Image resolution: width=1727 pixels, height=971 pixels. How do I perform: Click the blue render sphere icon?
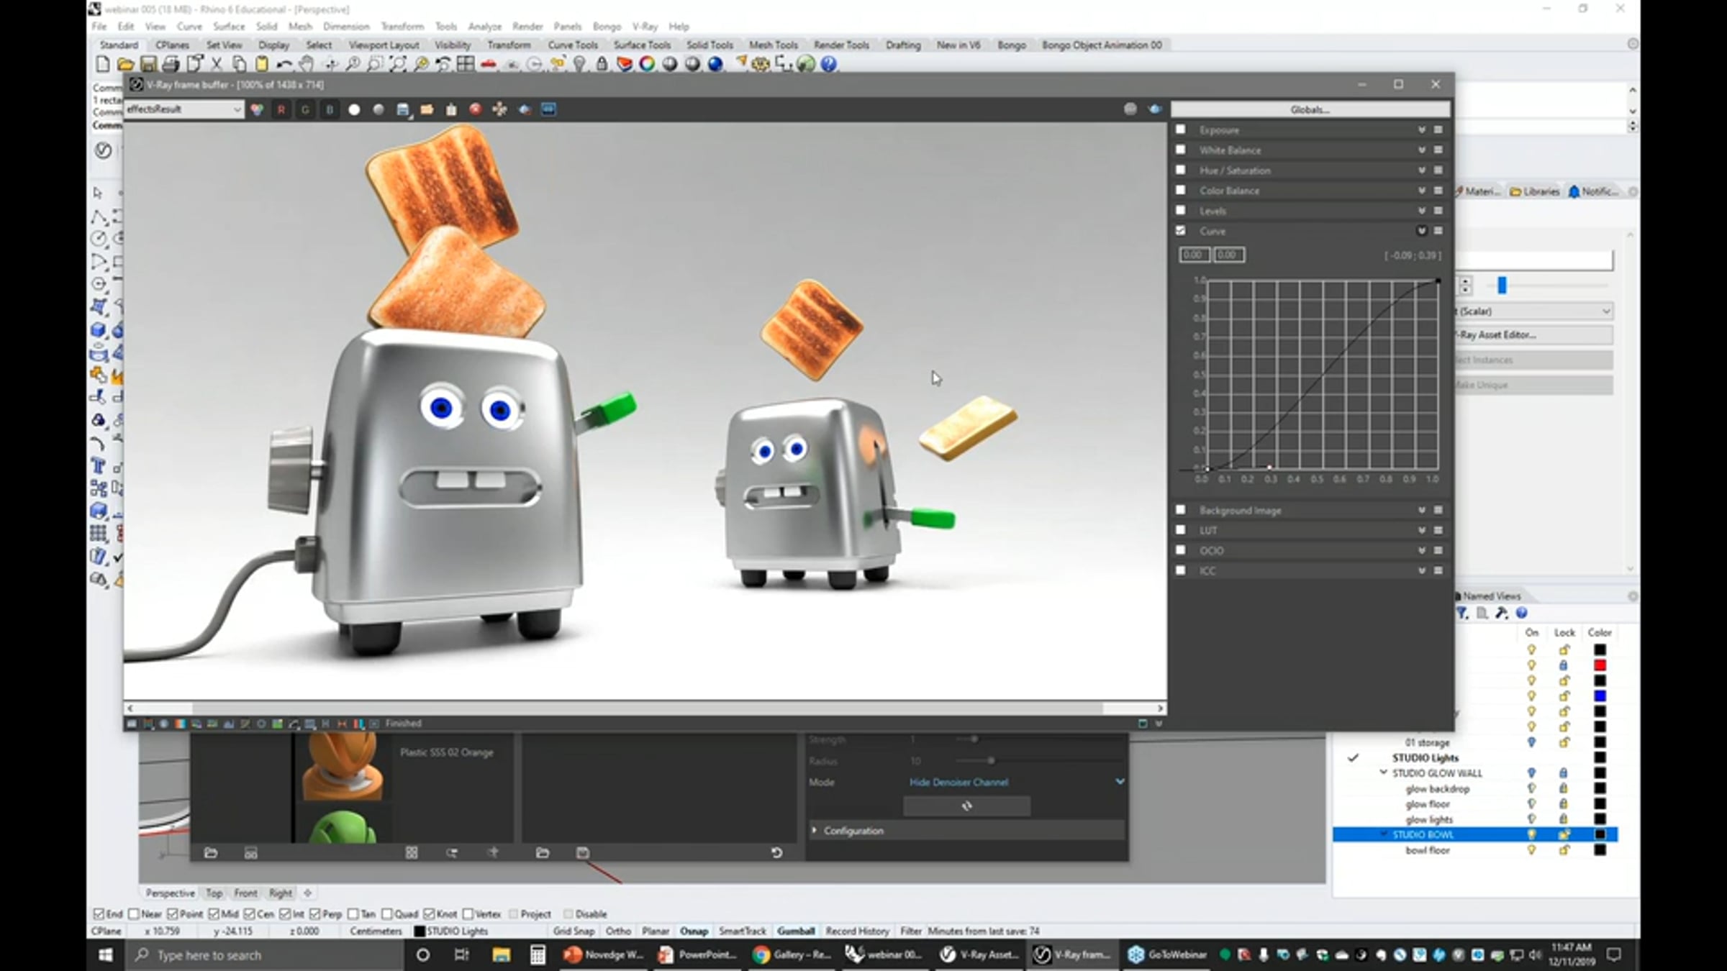[715, 64]
